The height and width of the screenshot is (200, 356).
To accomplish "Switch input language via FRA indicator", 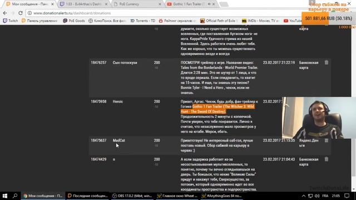I will coord(325,196).
